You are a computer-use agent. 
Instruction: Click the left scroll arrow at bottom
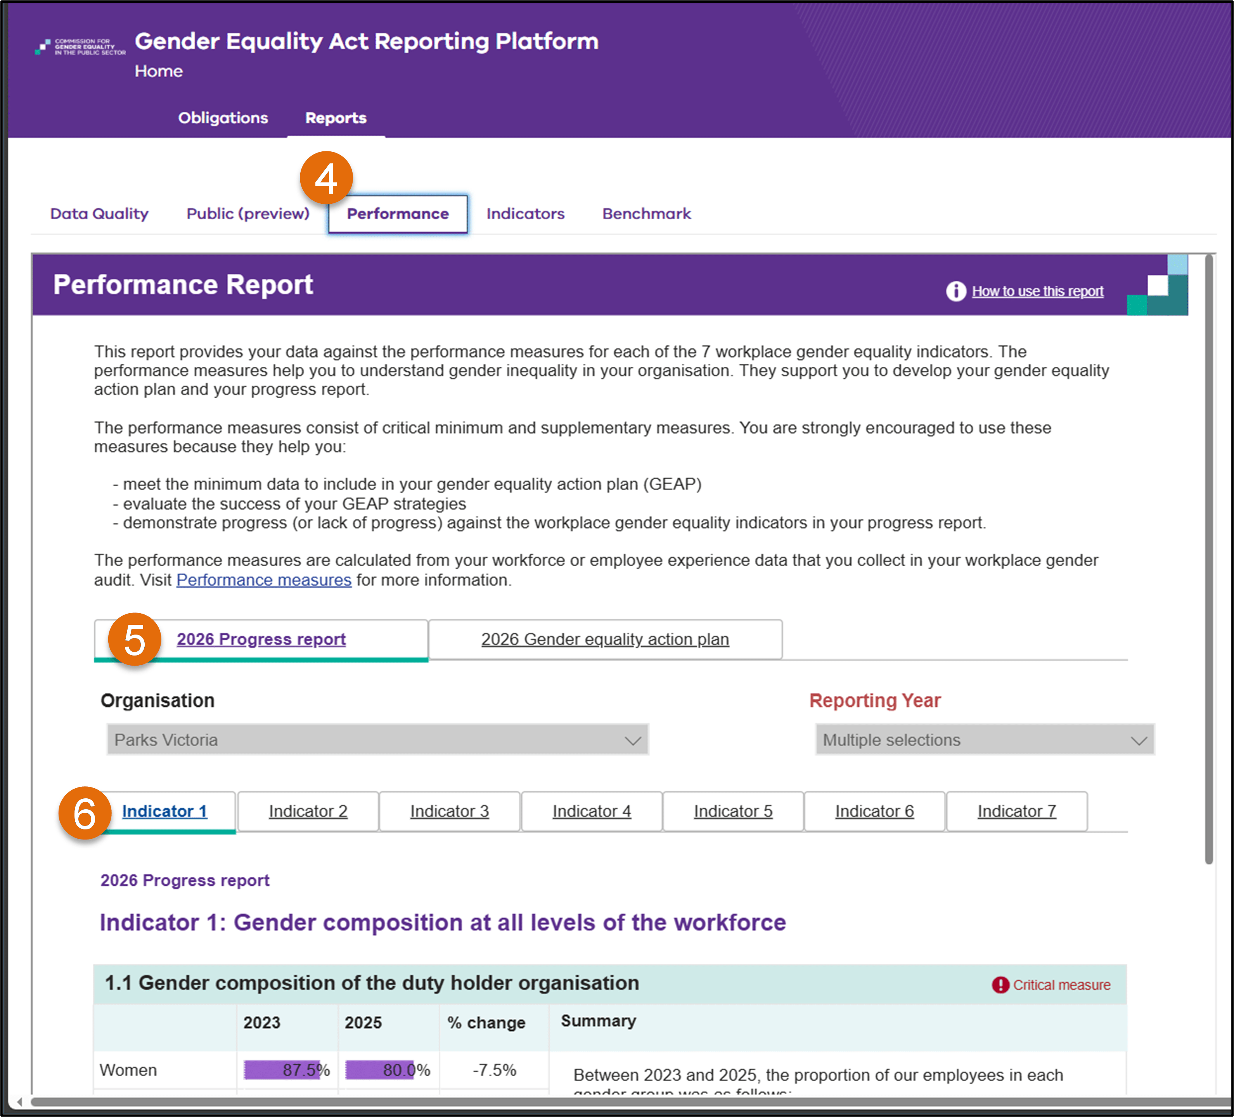(x=19, y=1102)
